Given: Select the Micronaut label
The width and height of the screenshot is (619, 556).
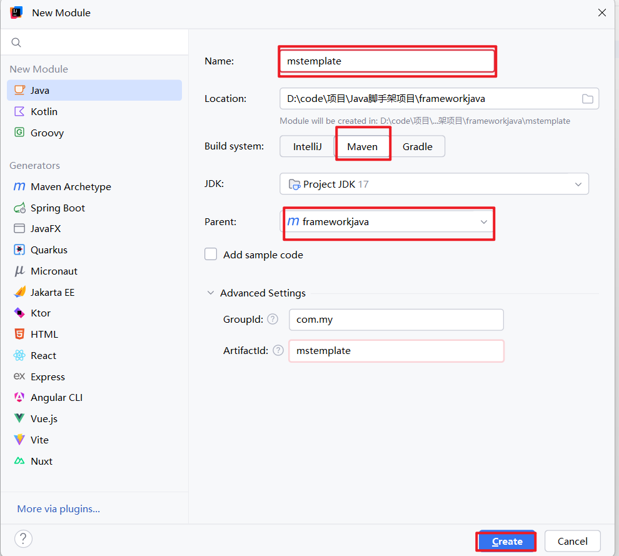Looking at the screenshot, I should click(54, 271).
